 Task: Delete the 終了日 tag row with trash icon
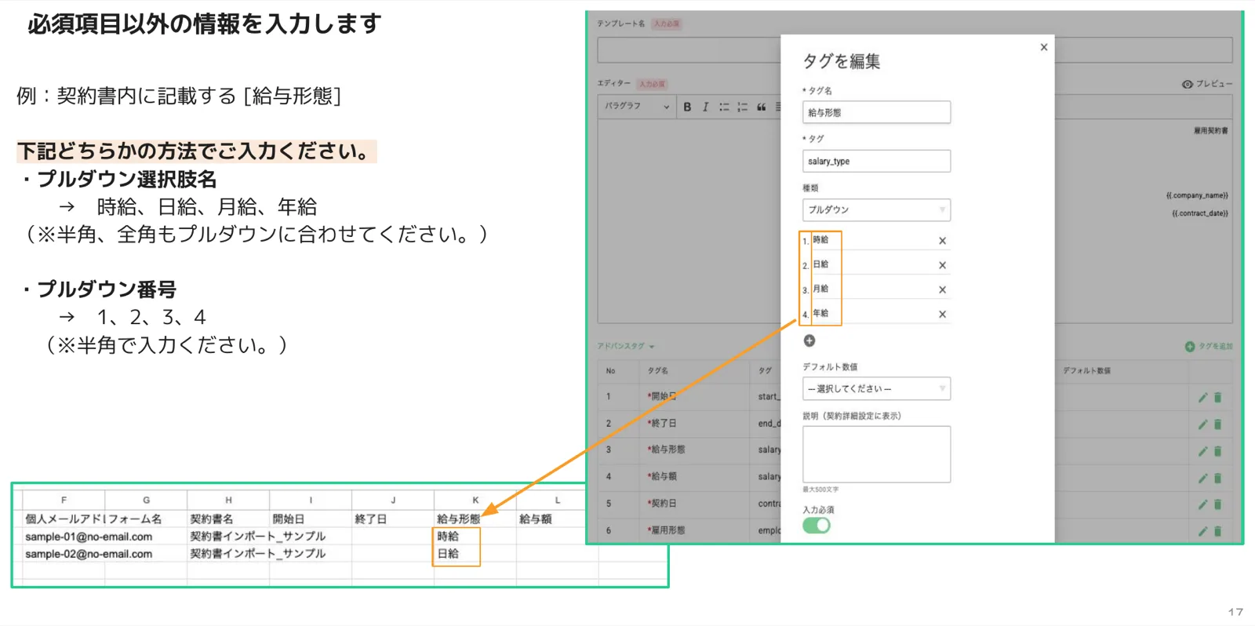(x=1217, y=424)
